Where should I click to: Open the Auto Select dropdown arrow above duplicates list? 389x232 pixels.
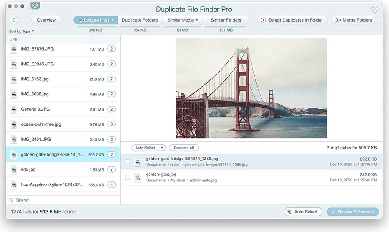click(162, 148)
